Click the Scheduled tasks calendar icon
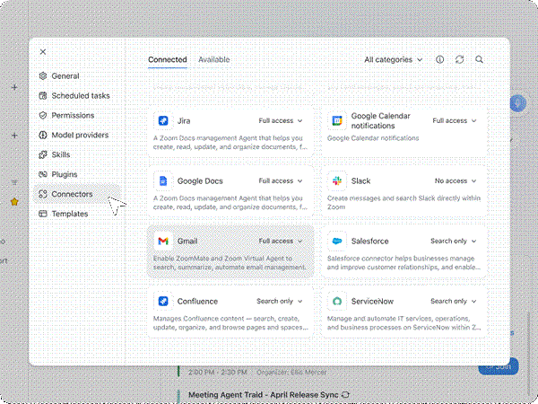This screenshot has width=538, height=404. [43, 95]
